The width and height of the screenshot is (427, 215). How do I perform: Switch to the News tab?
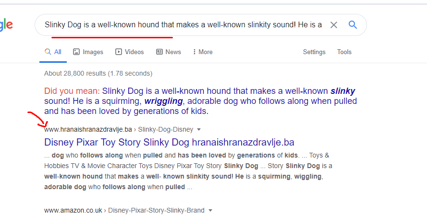[169, 52]
